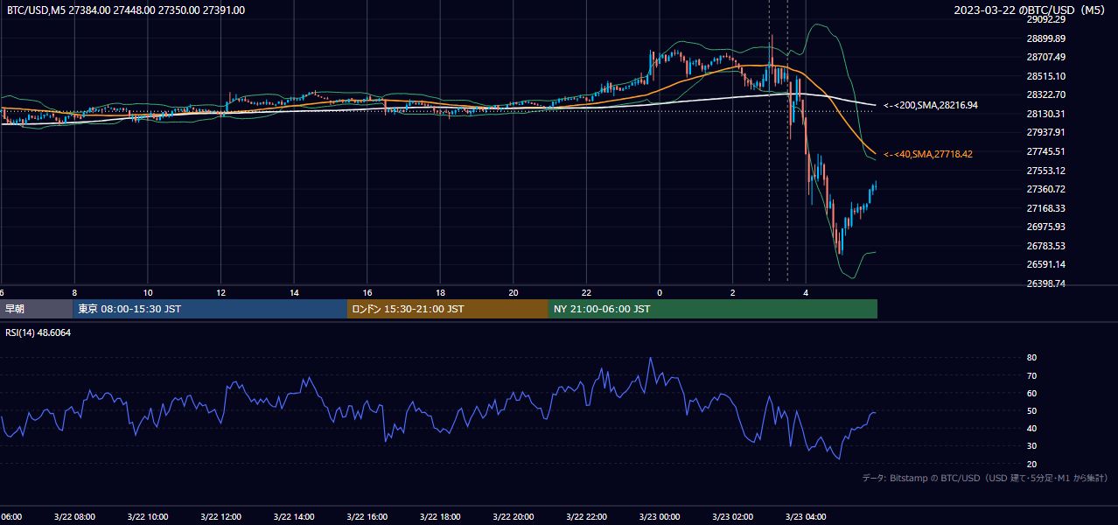Click the 3/23 02:00 date label
The image size is (1118, 525).
(733, 517)
